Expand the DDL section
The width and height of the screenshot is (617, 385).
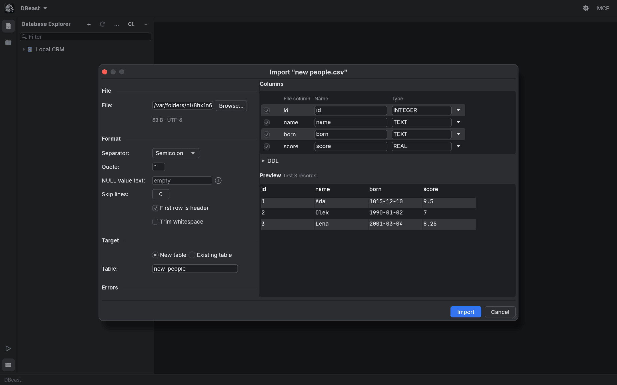(x=263, y=161)
